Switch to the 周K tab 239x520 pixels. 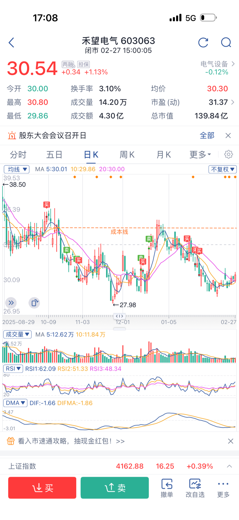coord(127,155)
